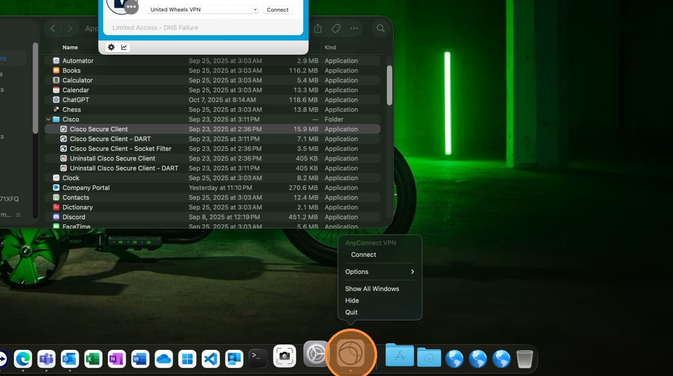Open Cisco Secure Client settings gear

112,47
